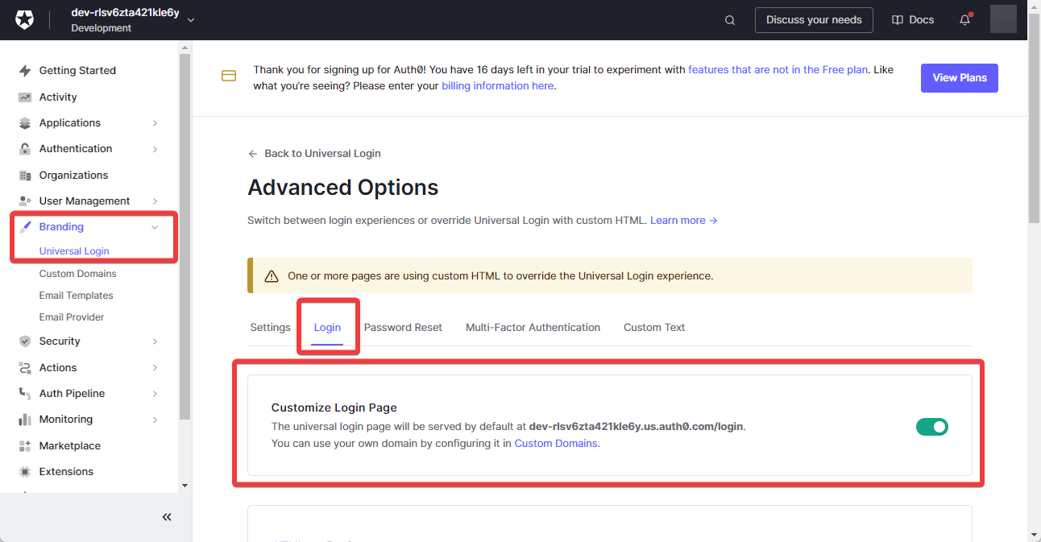Switch to the Settings tab

[270, 328]
